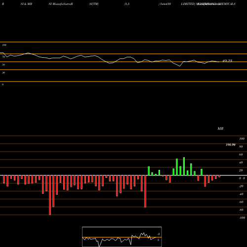Click the -80 label on MR right axis
247x247 pixels.
pyautogui.click(x=241, y=210)
